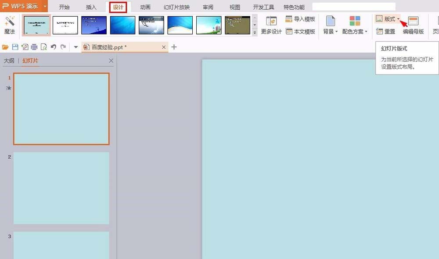The image size is (439, 259).
Task: Select slide 3 thumbnail
Action: click(61, 245)
